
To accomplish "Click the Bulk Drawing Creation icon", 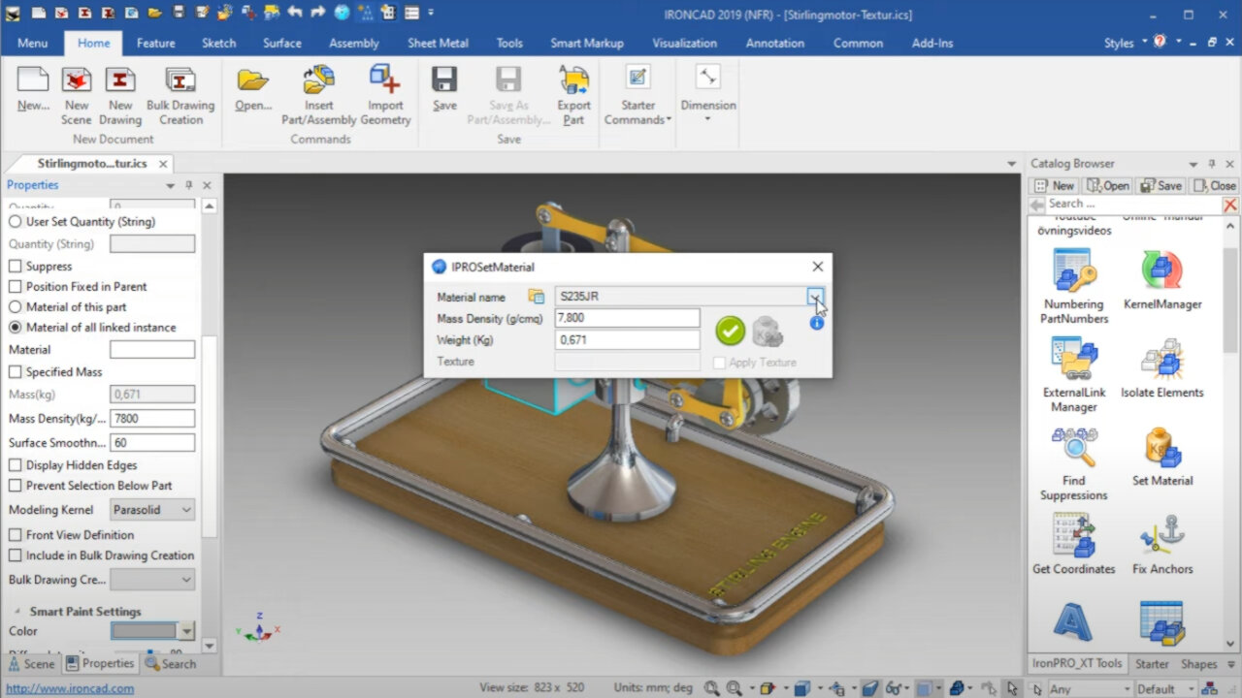I will pyautogui.click(x=180, y=80).
